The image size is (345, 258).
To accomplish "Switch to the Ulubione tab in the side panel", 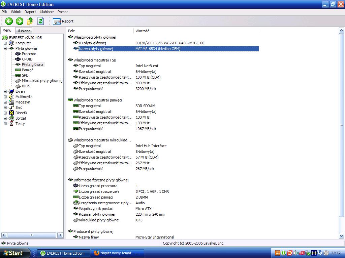I will click(x=24, y=31).
